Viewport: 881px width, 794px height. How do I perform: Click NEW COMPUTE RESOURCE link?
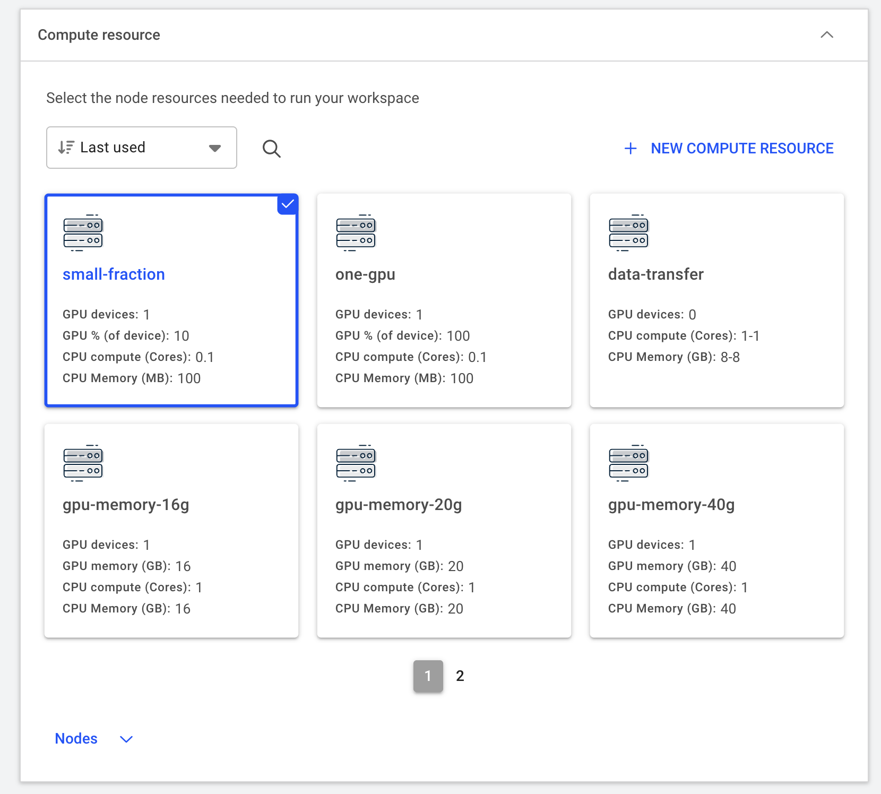coord(742,149)
